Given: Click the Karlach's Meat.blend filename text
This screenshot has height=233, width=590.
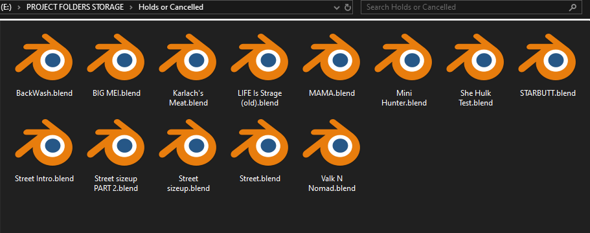Looking at the screenshot, I should click(188, 98).
